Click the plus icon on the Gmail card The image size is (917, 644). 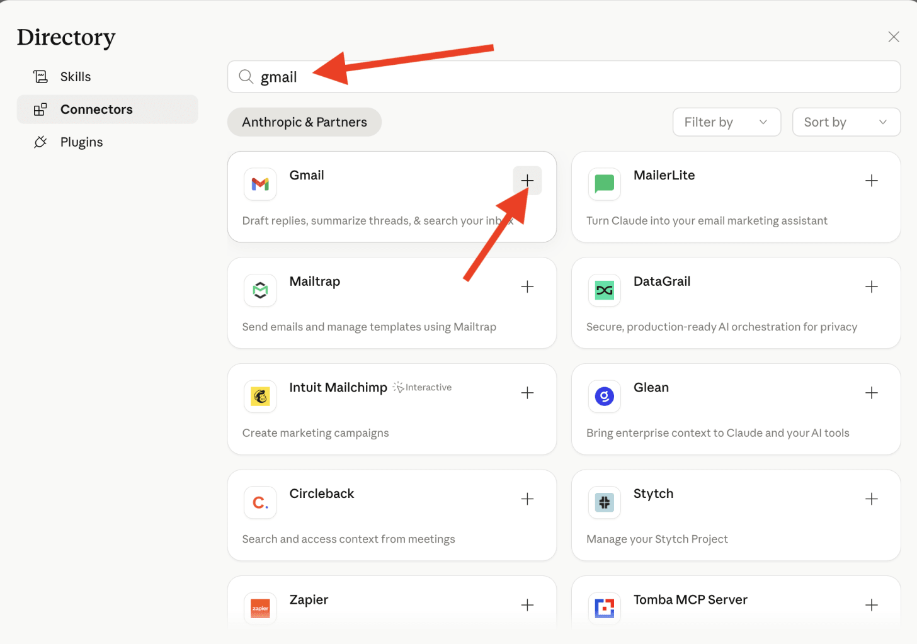(x=527, y=181)
